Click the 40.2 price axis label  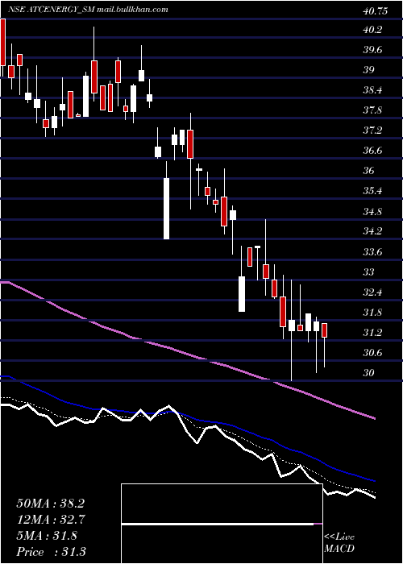pos(372,30)
